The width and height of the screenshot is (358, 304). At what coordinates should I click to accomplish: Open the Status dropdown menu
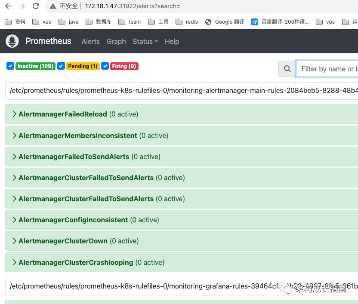click(x=145, y=41)
